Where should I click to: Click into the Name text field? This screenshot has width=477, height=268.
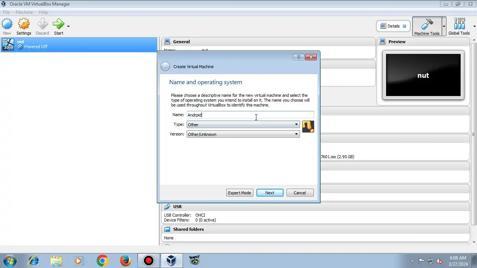pos(250,115)
